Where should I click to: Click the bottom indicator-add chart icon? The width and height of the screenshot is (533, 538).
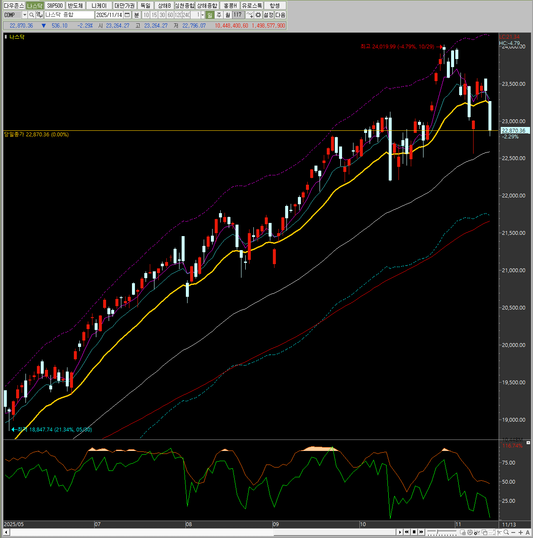tap(477, 532)
